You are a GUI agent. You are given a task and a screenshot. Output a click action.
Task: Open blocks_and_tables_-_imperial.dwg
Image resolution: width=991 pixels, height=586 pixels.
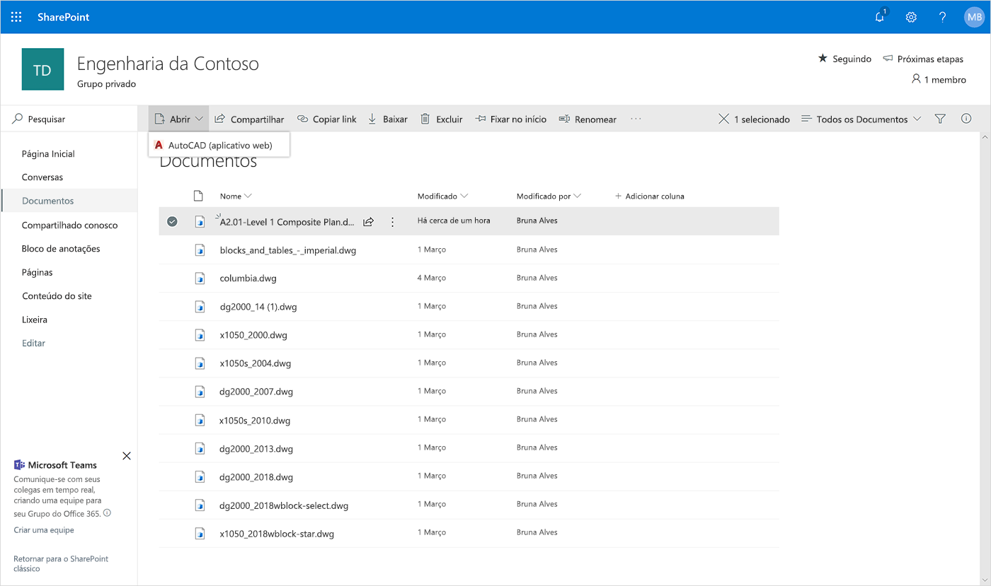point(288,250)
